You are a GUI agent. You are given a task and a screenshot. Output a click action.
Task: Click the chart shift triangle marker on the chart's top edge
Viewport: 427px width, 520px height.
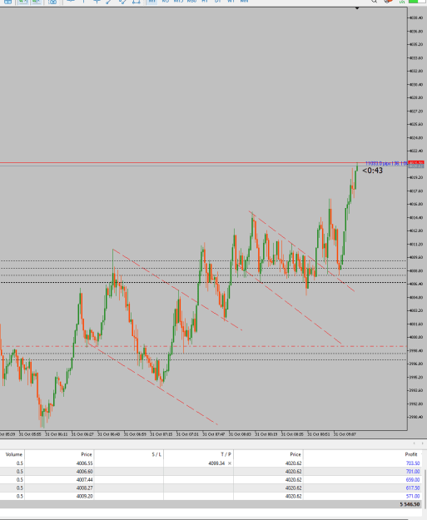tap(357, 8)
